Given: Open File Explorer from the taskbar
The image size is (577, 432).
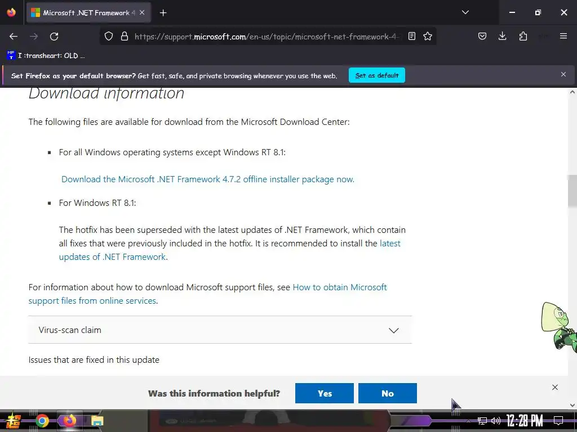Looking at the screenshot, I should (x=97, y=421).
